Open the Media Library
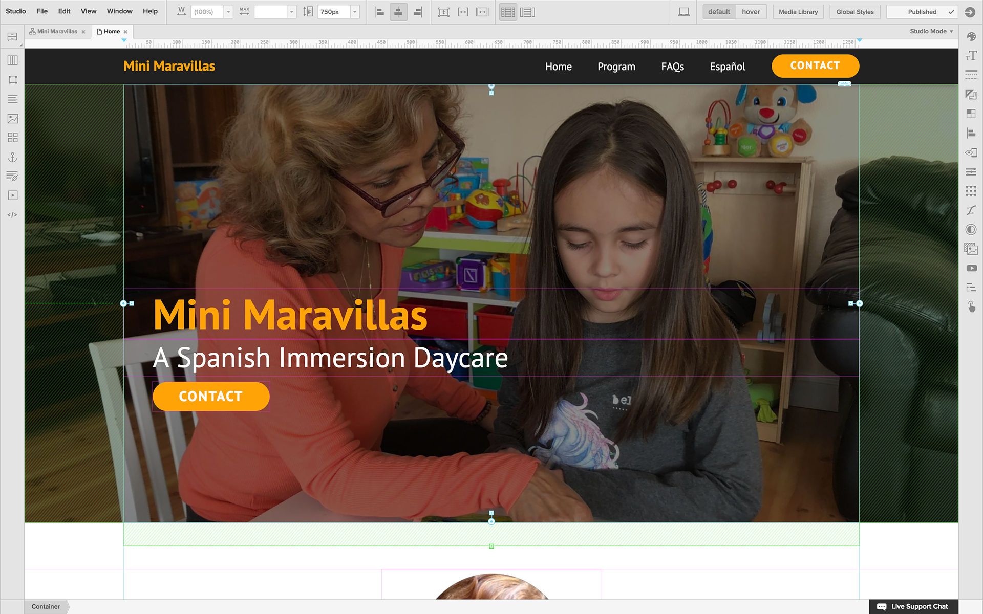 (x=798, y=12)
